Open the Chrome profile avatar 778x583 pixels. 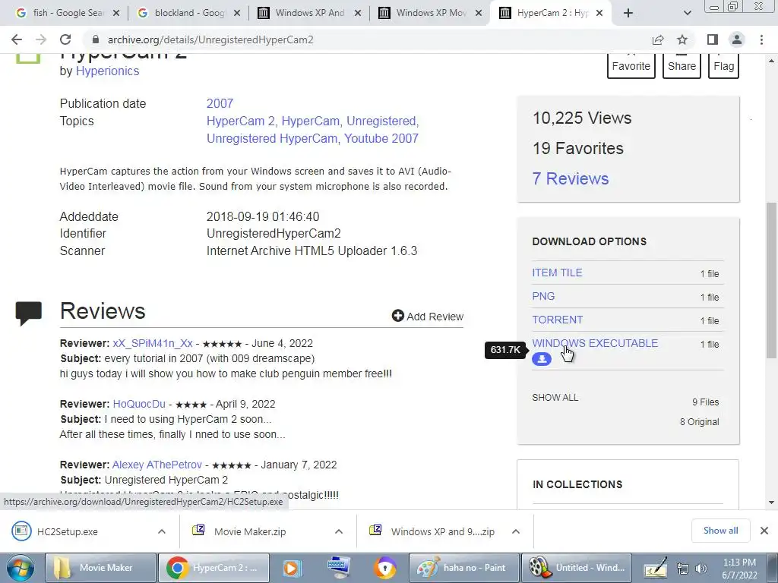[737, 39]
